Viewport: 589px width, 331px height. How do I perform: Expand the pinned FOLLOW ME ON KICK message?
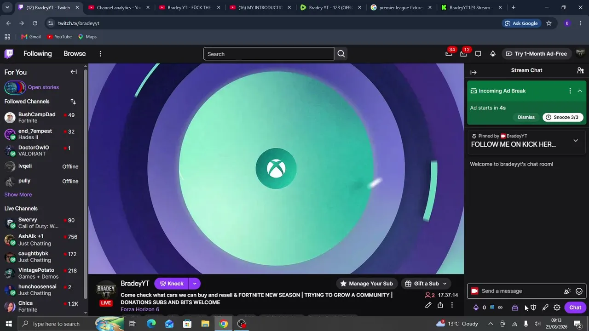click(x=576, y=141)
